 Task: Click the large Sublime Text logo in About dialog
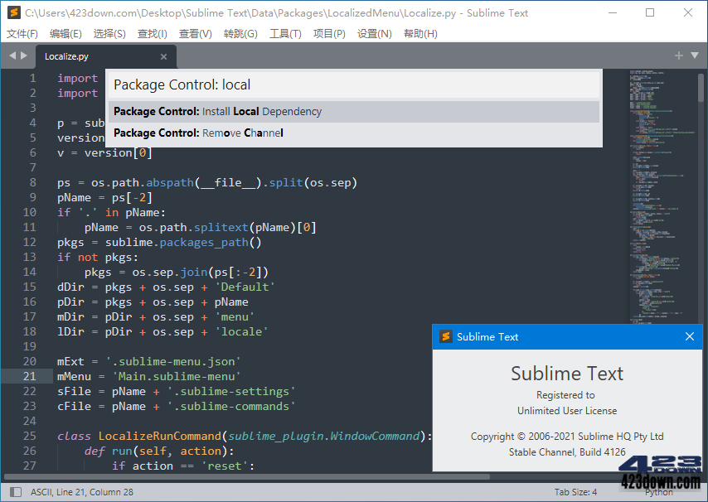(x=566, y=374)
